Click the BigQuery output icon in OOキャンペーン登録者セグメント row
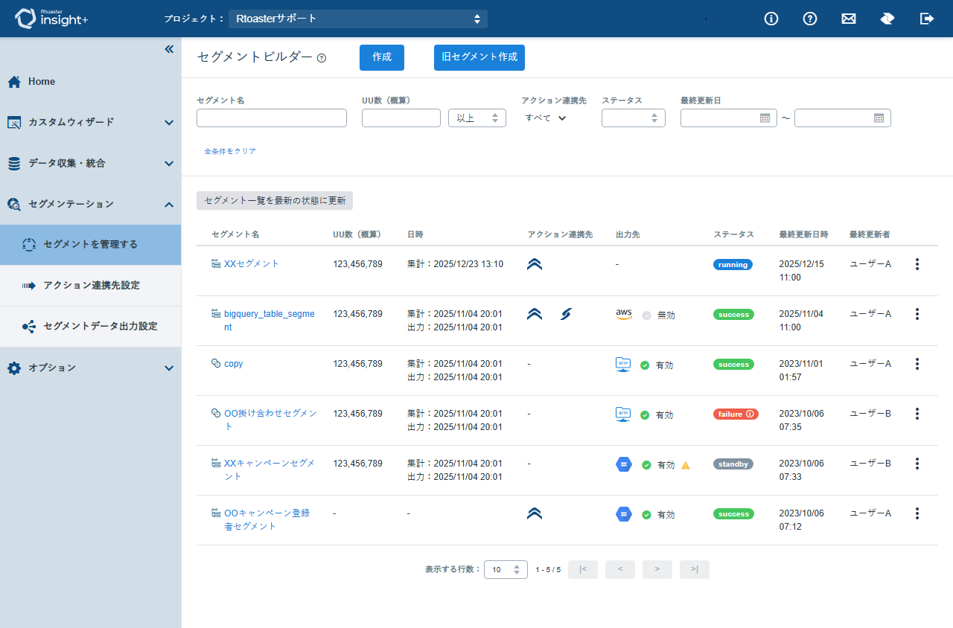953x628 pixels. click(624, 514)
